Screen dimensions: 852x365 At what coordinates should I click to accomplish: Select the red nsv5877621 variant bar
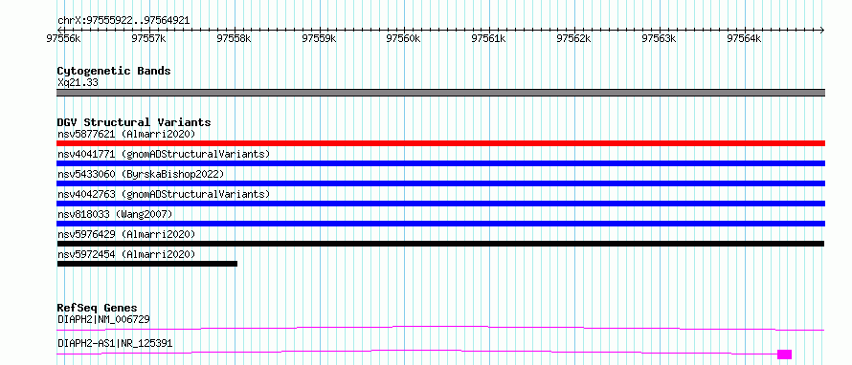pos(440,143)
